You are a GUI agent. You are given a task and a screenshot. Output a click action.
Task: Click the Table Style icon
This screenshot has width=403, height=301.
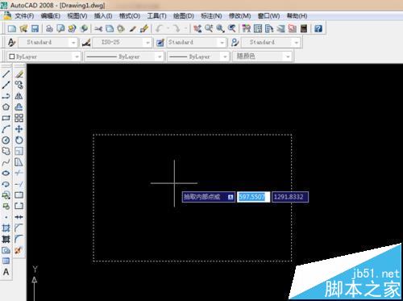coord(160,43)
